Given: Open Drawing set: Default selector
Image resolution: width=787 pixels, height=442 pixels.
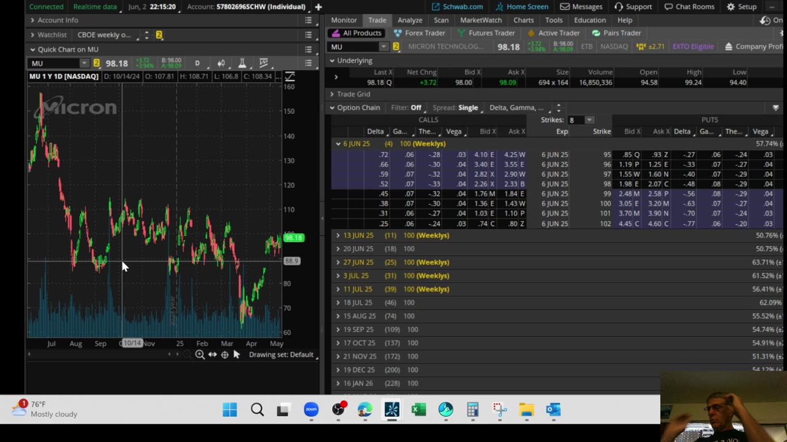Looking at the screenshot, I should click(x=281, y=355).
